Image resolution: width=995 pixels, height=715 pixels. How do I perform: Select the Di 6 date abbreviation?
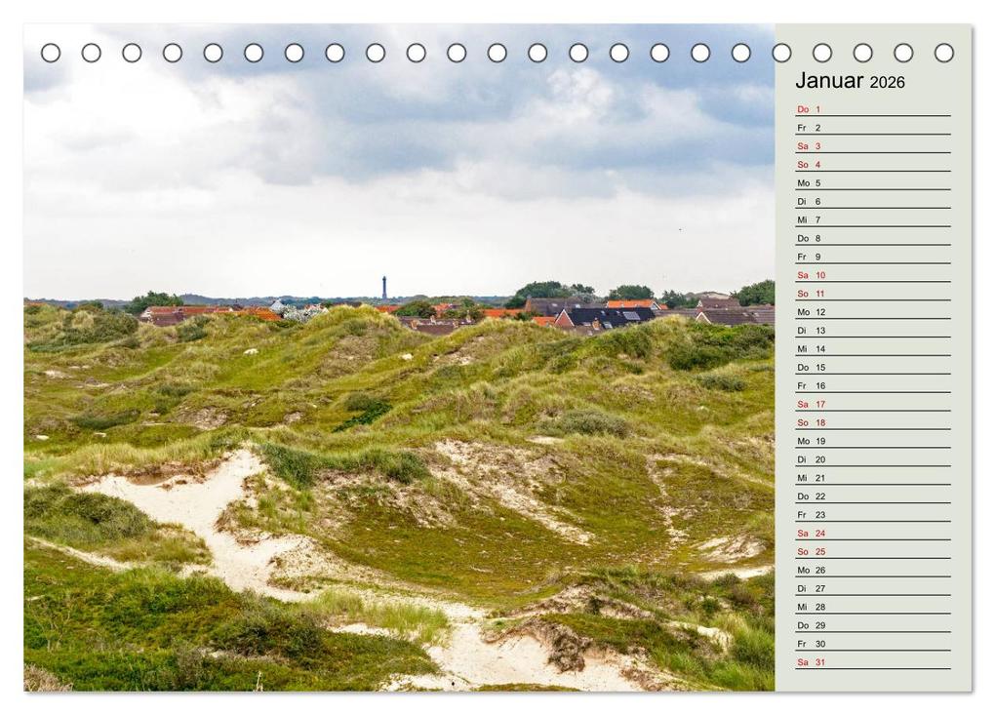[807, 201]
